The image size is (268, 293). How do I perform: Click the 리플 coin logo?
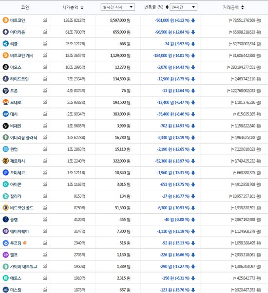pos(6,44)
